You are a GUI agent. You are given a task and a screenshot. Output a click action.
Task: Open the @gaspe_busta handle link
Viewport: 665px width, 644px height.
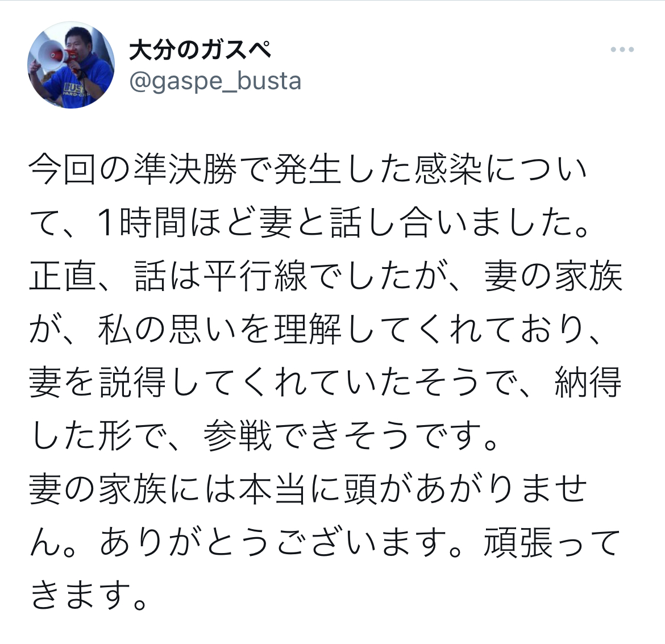(215, 81)
